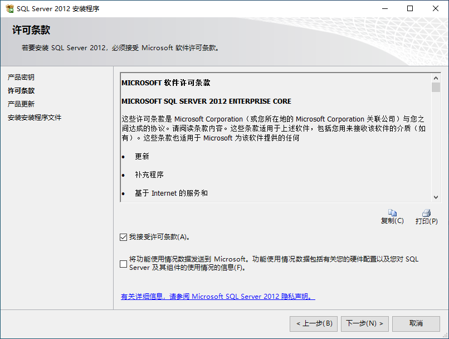Select 安装安装程序文件 step in sidebar
The image size is (449, 339).
click(x=35, y=118)
